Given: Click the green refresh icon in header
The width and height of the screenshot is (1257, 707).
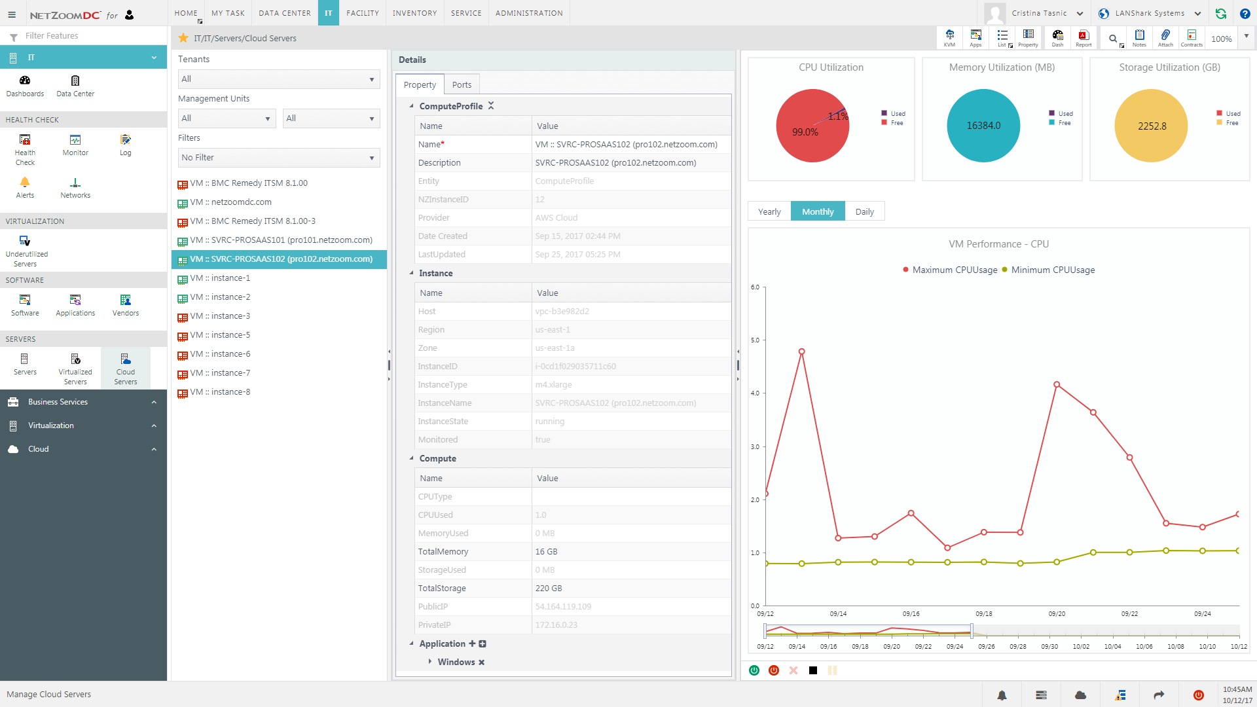Looking at the screenshot, I should 1220,13.
